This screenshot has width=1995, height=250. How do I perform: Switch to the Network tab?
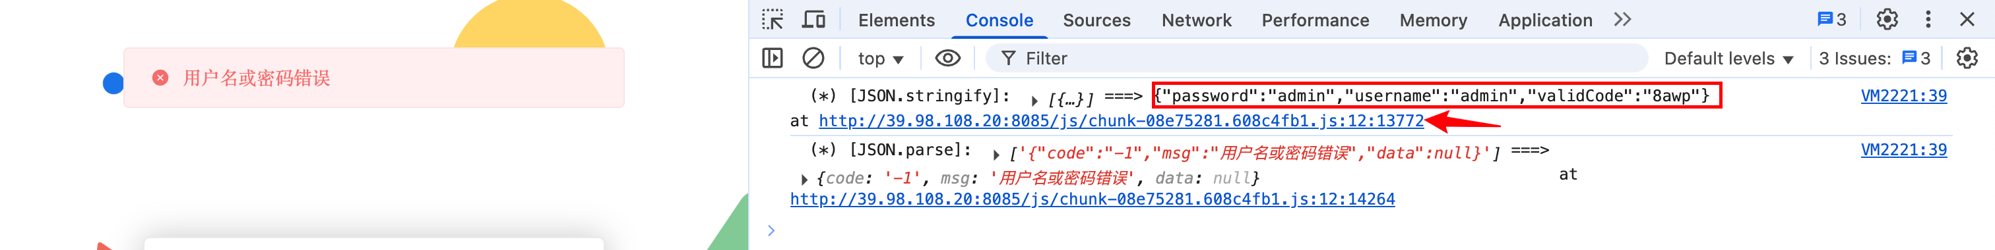[1196, 20]
